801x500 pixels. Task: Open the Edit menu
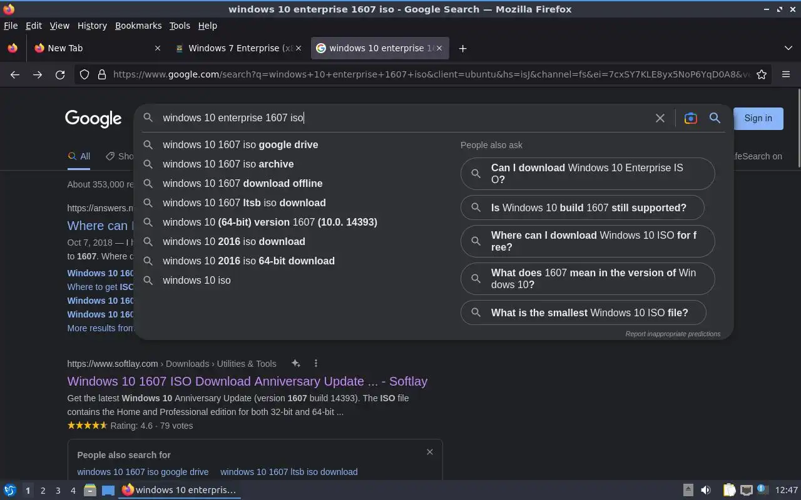[x=34, y=26]
